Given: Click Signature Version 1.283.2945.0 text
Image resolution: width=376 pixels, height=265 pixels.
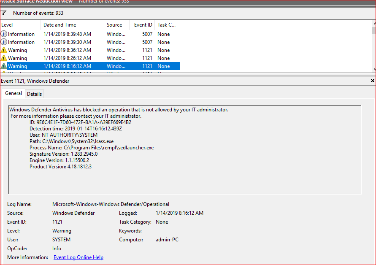Looking at the screenshot, I should pyautogui.click(x=64, y=154).
